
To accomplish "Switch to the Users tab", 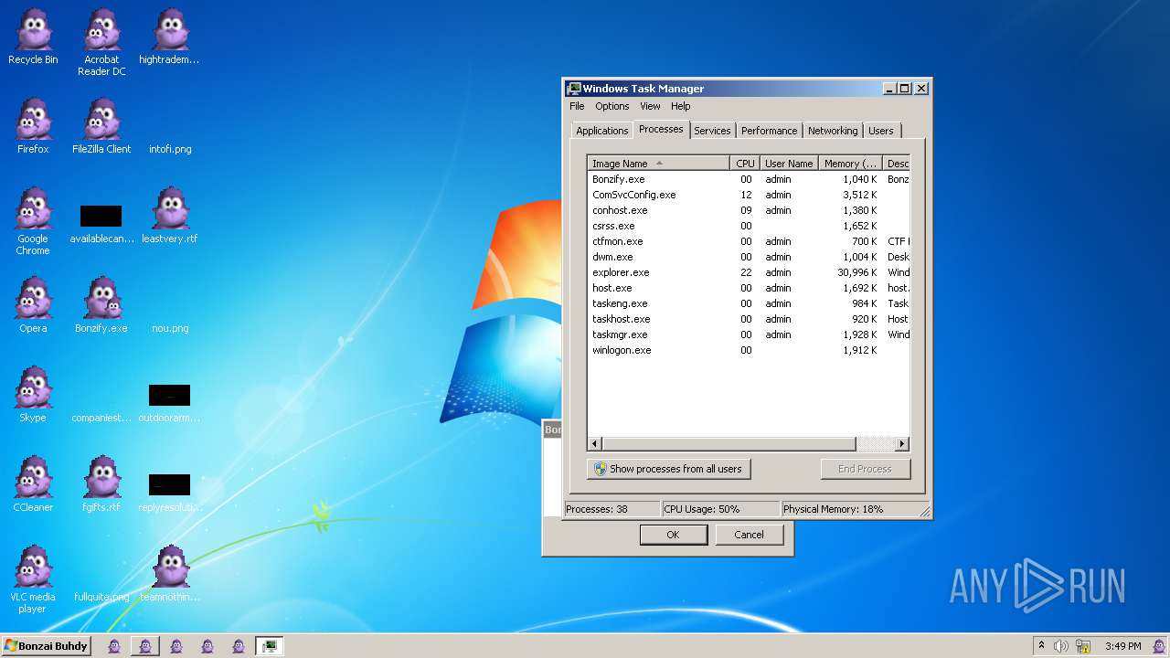I will [x=881, y=131].
